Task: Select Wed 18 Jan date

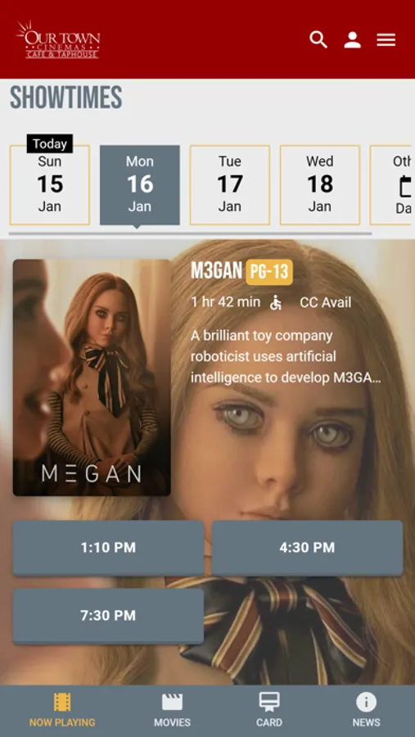Action: [320, 185]
